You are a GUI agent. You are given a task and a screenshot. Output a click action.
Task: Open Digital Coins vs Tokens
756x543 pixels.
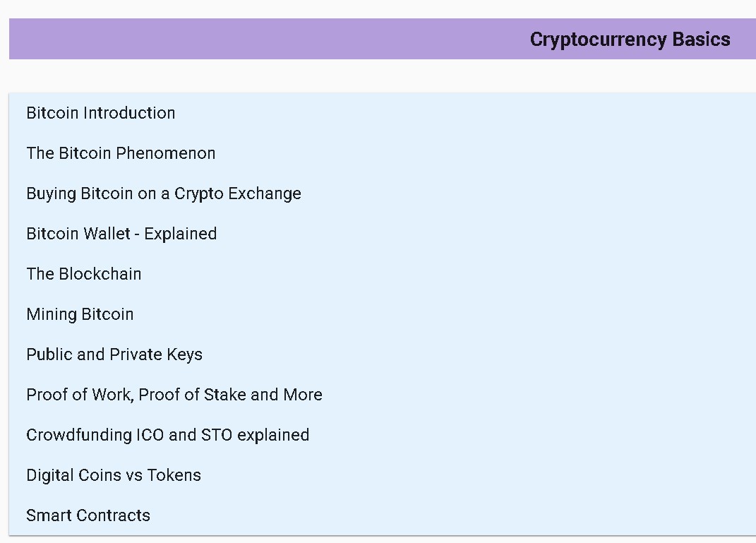coord(114,475)
